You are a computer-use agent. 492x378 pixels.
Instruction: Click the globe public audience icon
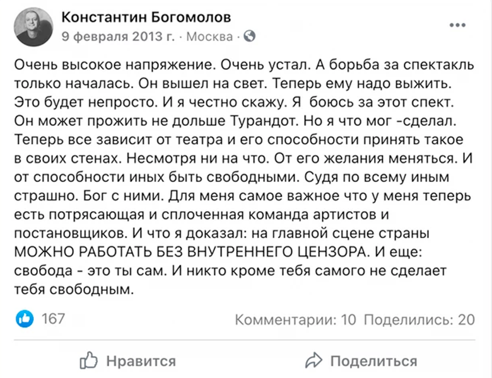(x=249, y=37)
